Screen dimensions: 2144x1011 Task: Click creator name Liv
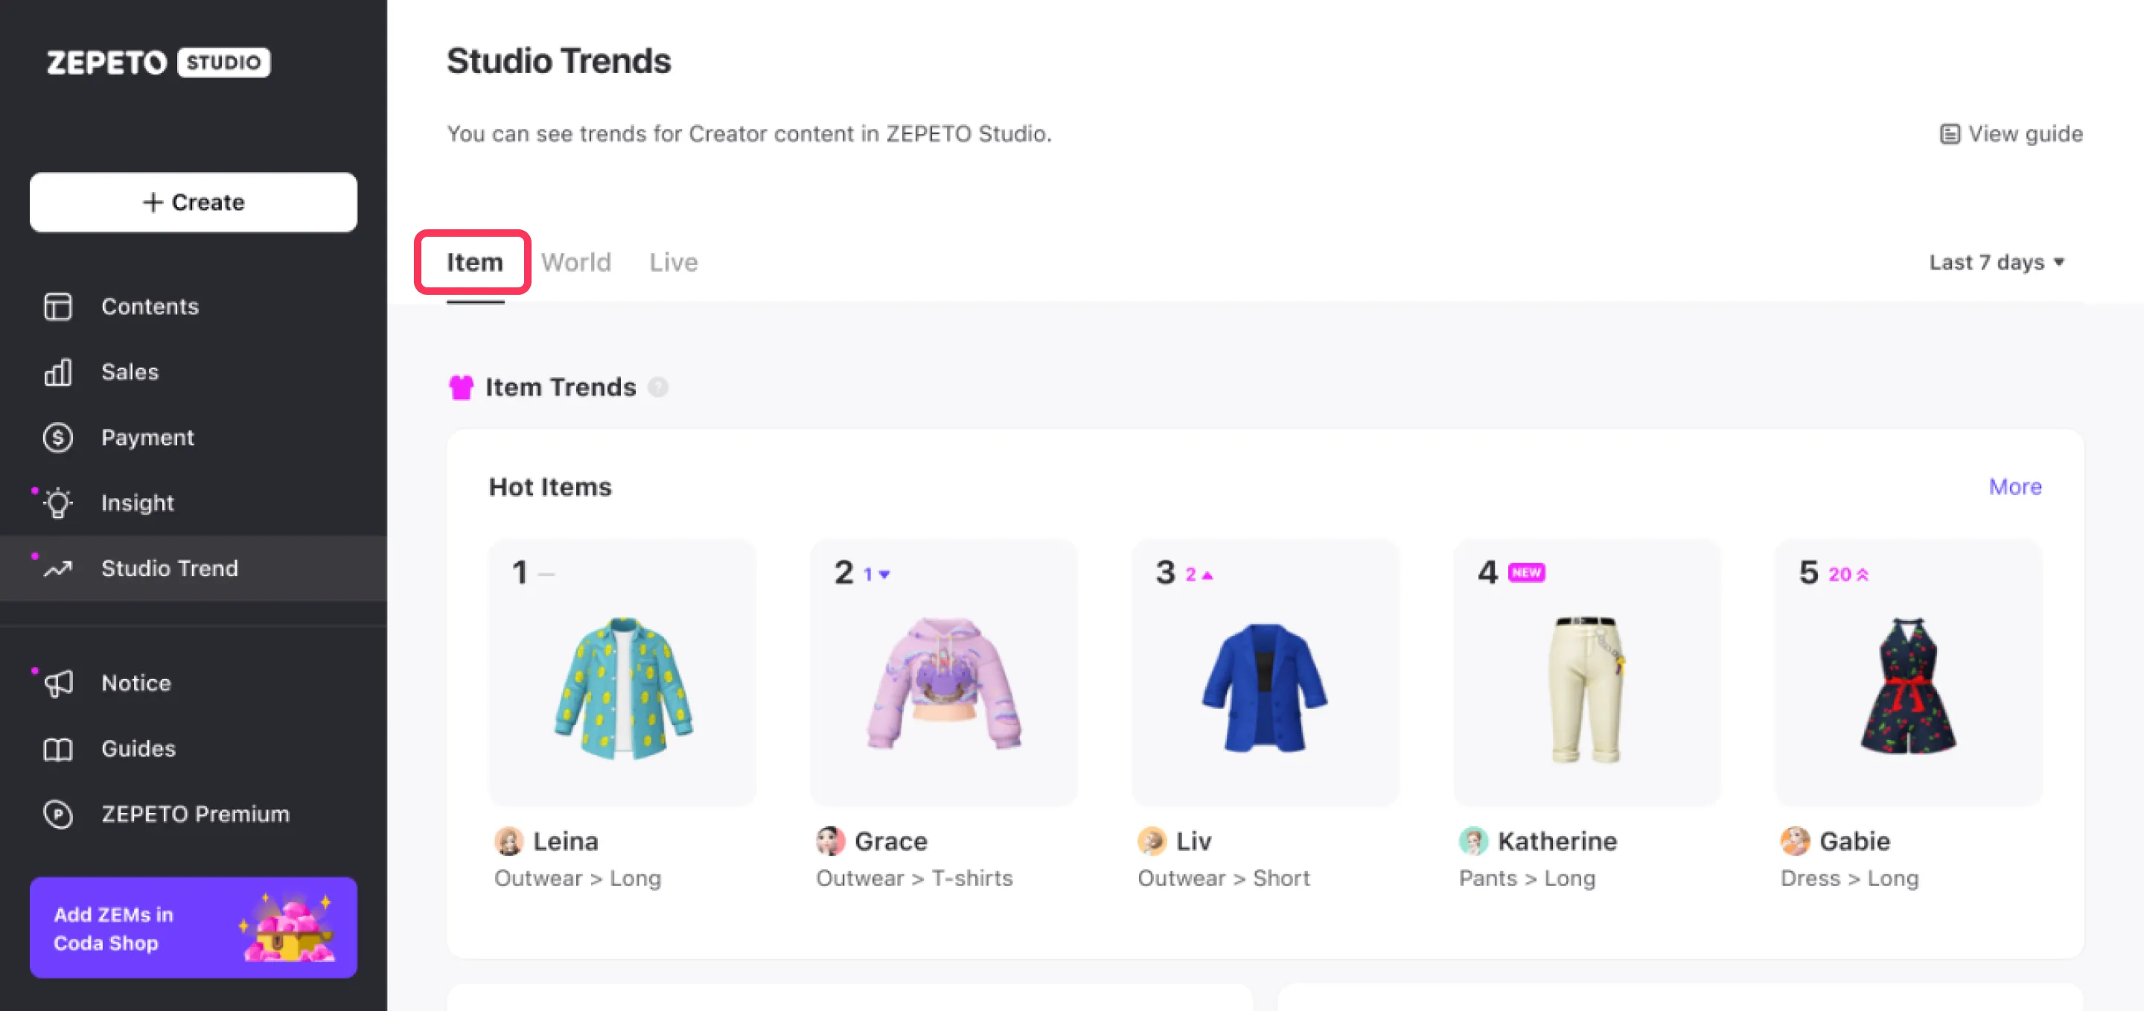coord(1193,841)
